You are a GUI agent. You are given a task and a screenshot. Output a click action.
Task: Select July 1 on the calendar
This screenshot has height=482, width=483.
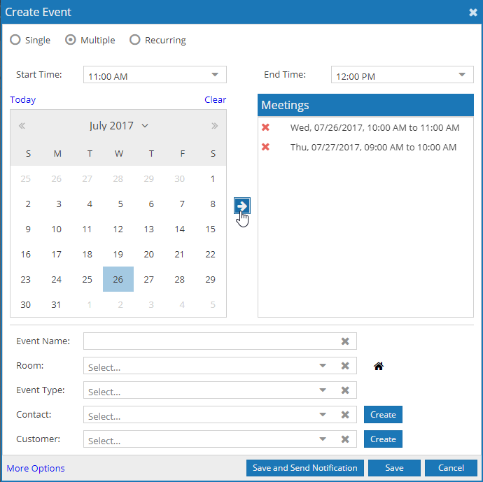point(212,178)
